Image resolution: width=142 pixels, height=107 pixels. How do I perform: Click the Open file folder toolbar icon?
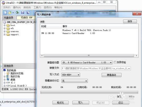10,12
